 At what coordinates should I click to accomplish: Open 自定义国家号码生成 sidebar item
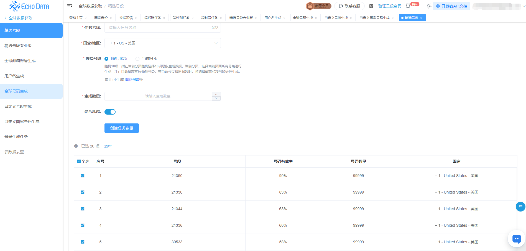[x=31, y=121]
